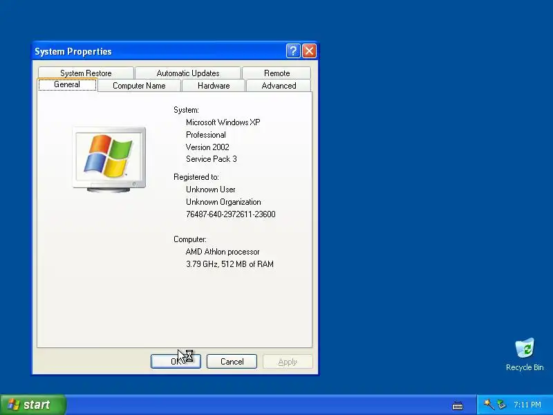Viewport: 553px width, 415px height.
Task: Switch to the Automatic Updates tab
Action: click(188, 73)
